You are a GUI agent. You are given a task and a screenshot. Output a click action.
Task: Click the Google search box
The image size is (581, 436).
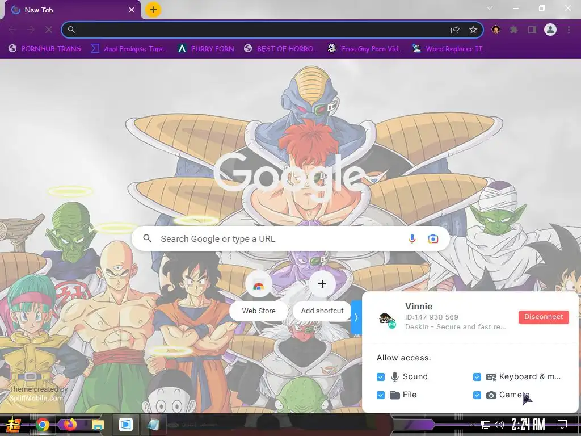tap(290, 239)
